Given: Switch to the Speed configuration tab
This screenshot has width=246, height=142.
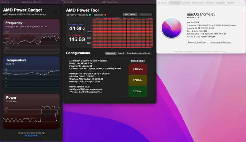Looking at the screenshot, I should click(x=121, y=53).
